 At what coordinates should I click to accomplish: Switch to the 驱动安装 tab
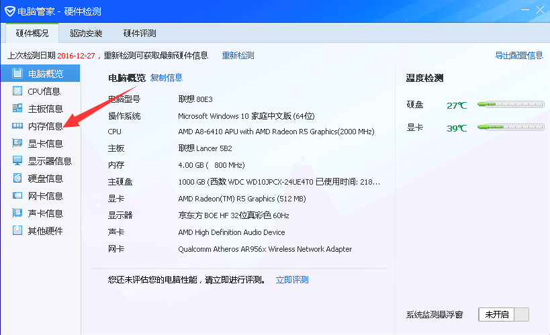coord(86,34)
